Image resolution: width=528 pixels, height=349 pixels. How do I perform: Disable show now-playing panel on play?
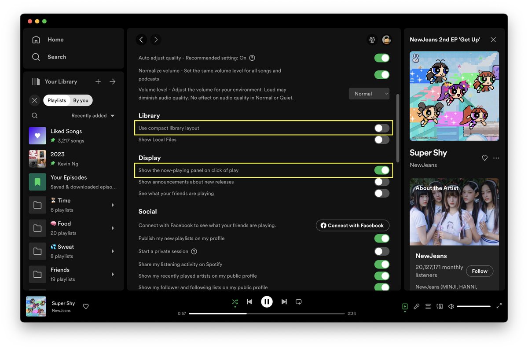coord(382,170)
